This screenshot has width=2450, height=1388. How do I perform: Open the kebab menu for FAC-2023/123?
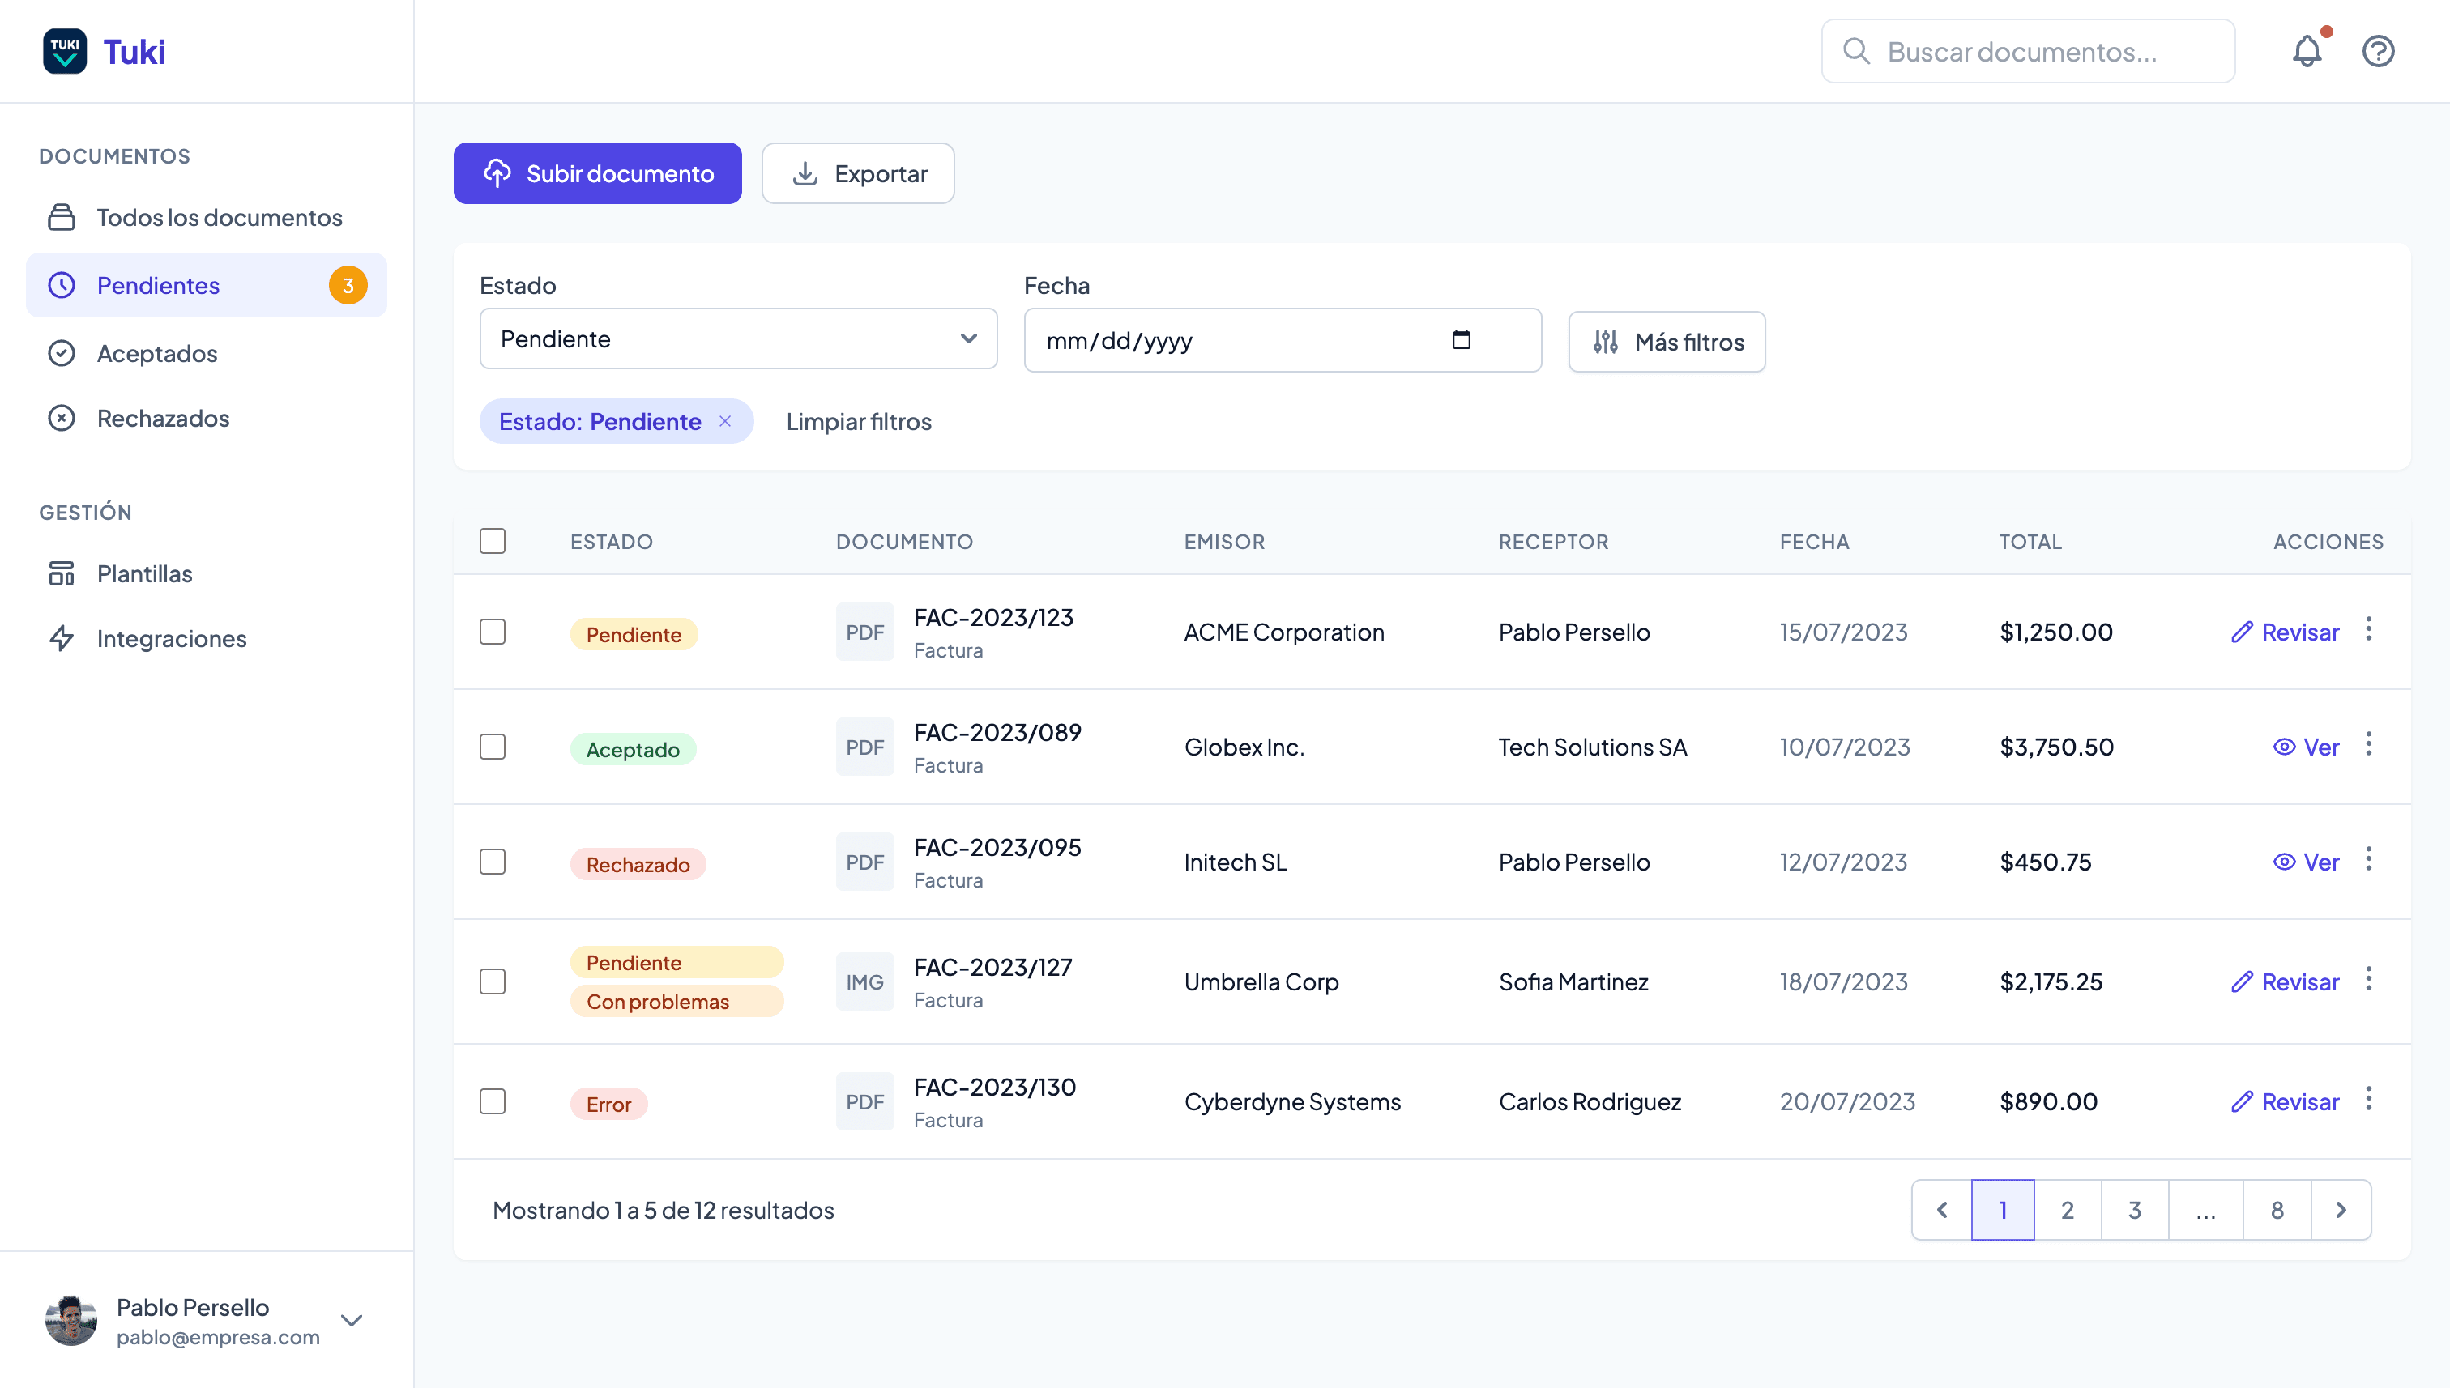pyautogui.click(x=2369, y=630)
